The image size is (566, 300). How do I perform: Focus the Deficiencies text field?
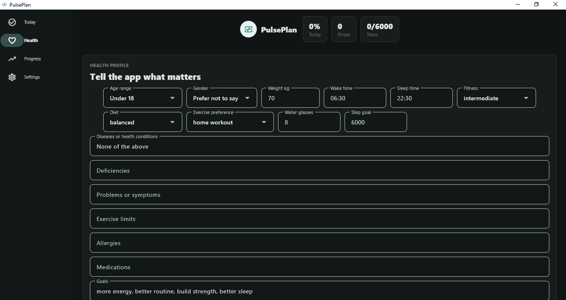pos(320,170)
